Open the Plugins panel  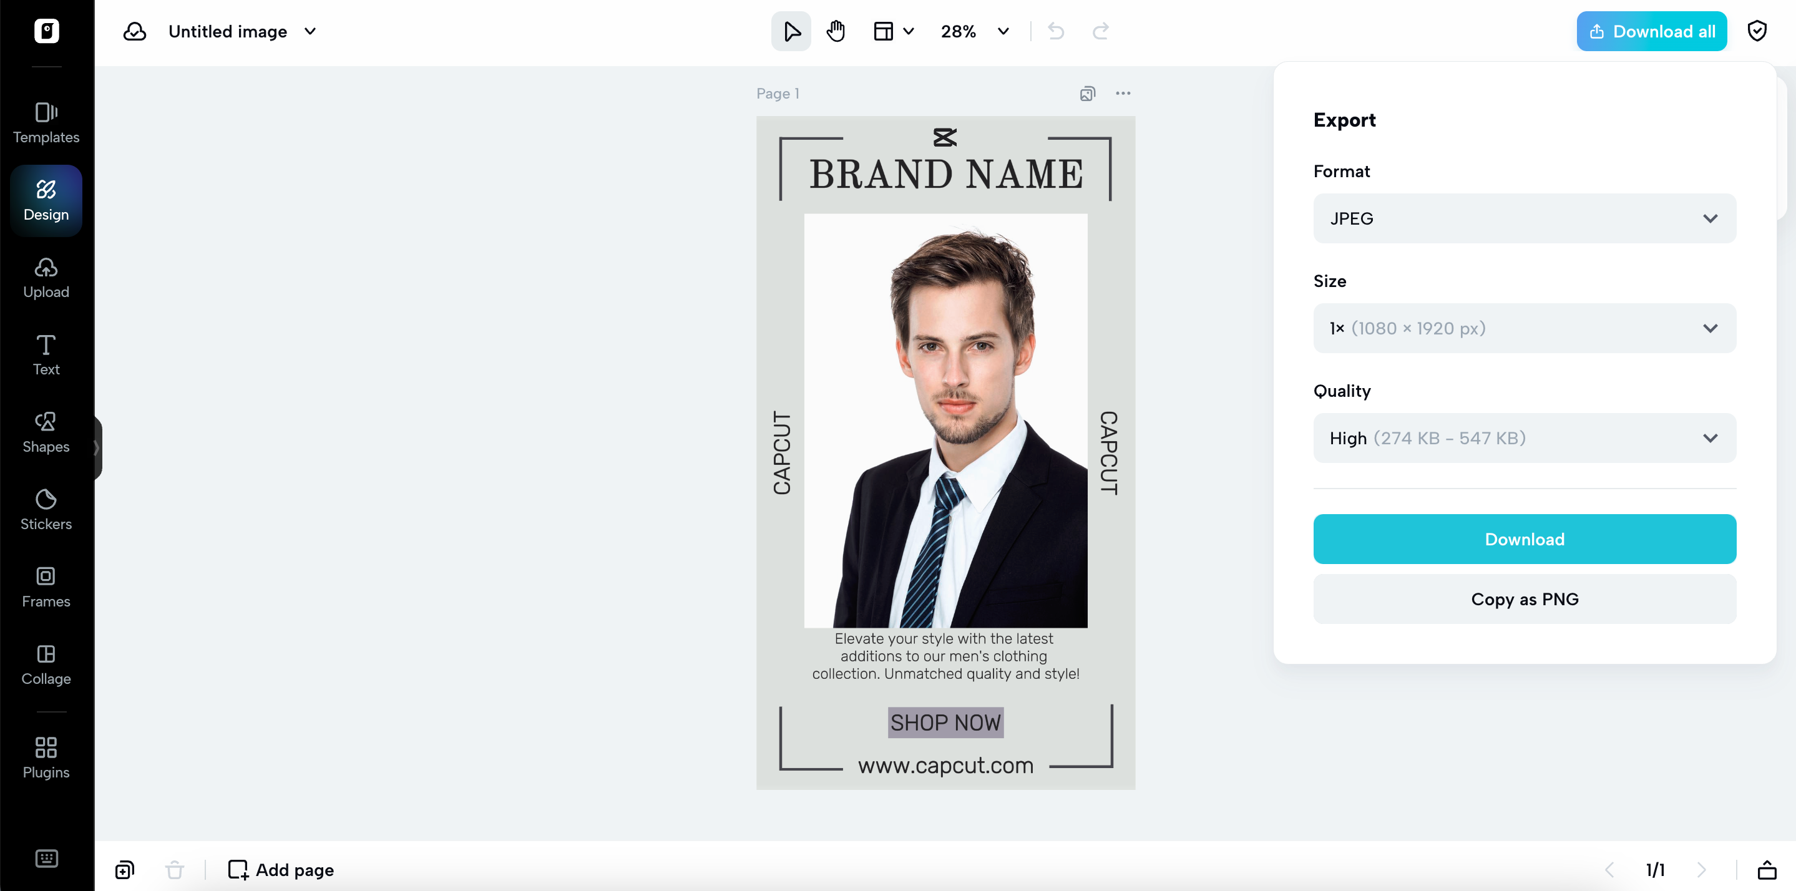[46, 758]
